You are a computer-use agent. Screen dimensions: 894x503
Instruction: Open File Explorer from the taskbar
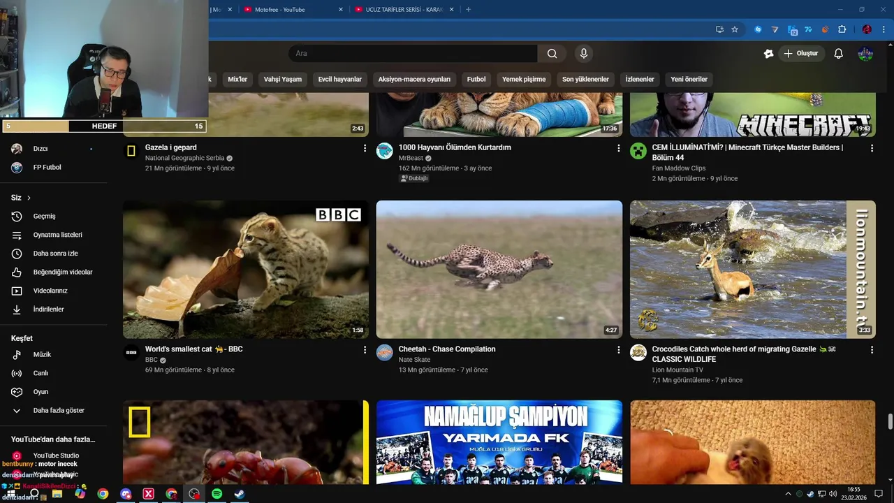(x=57, y=494)
